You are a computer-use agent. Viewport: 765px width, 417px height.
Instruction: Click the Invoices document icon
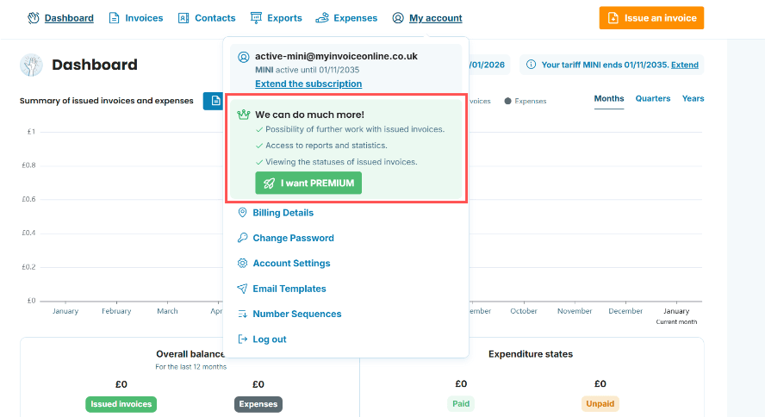click(x=114, y=18)
